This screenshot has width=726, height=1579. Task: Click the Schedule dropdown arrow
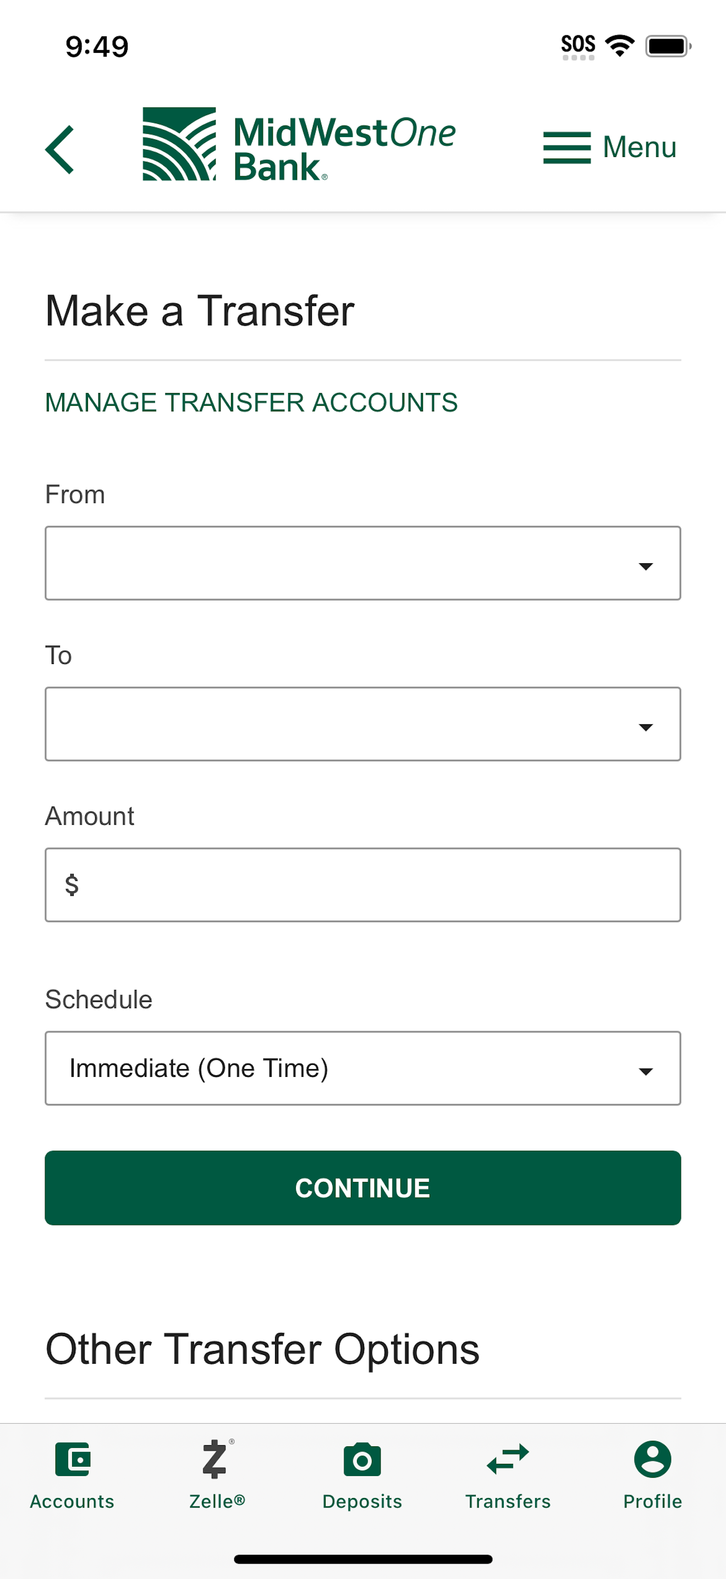click(646, 1072)
